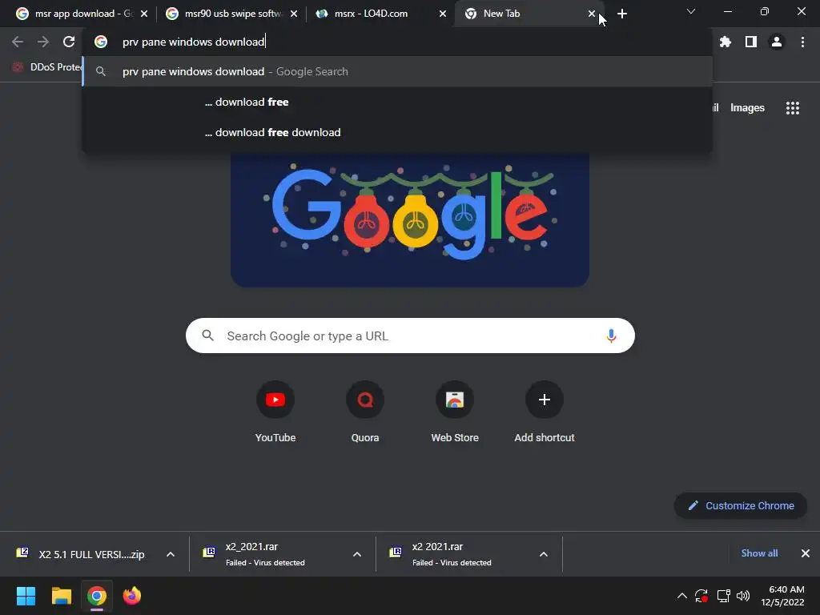Expand options for x2_2021.rar download
This screenshot has height=615, width=820.
pyautogui.click(x=357, y=554)
